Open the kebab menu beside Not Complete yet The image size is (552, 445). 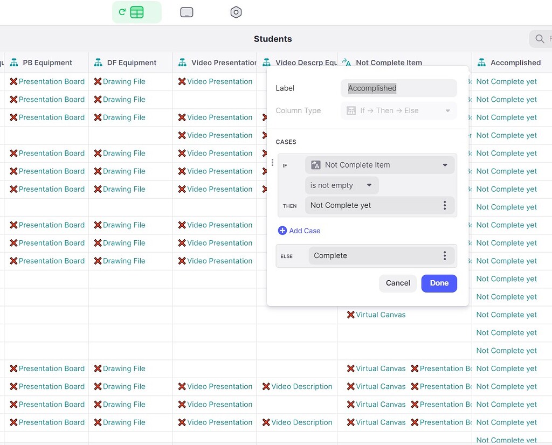coord(445,205)
